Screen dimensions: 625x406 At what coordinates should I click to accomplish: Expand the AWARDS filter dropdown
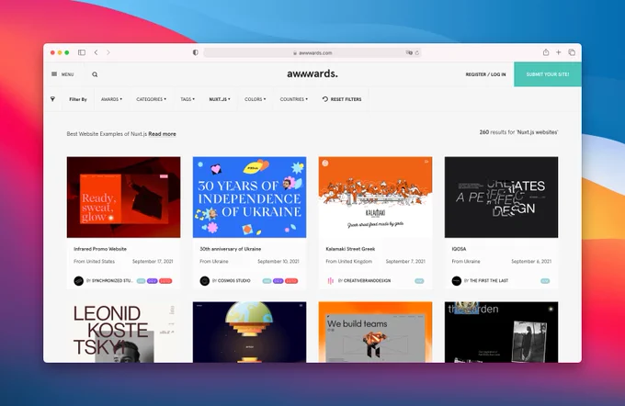click(111, 99)
